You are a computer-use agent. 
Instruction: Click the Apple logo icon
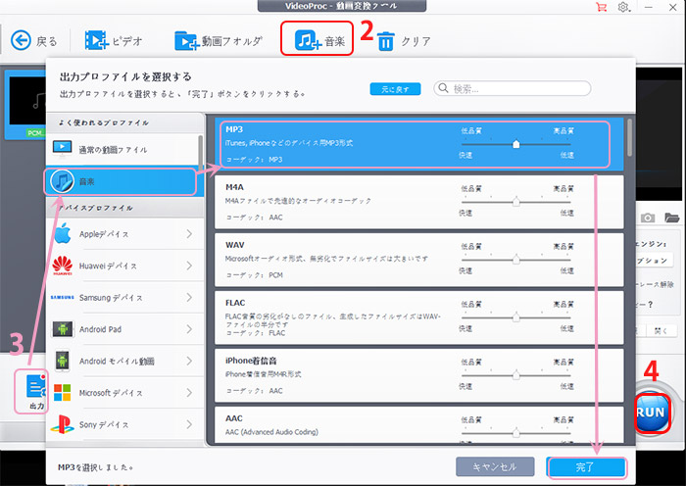pyautogui.click(x=63, y=233)
